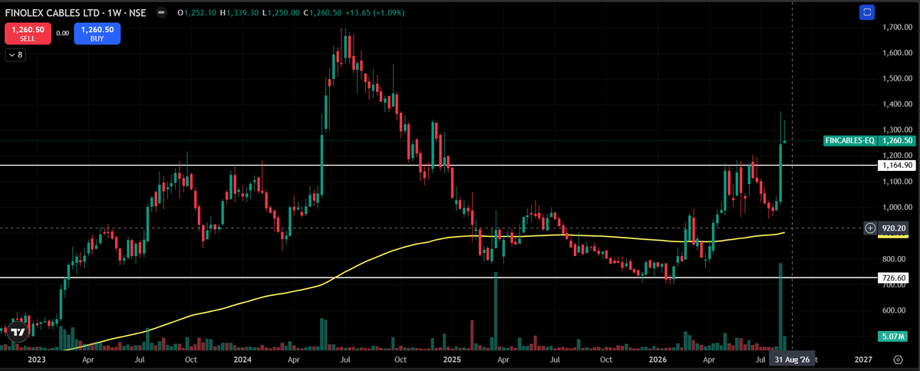Screen dimensions: 920x371
Task: Click the blue 1,260.50 BUY button
Action: click(x=97, y=34)
